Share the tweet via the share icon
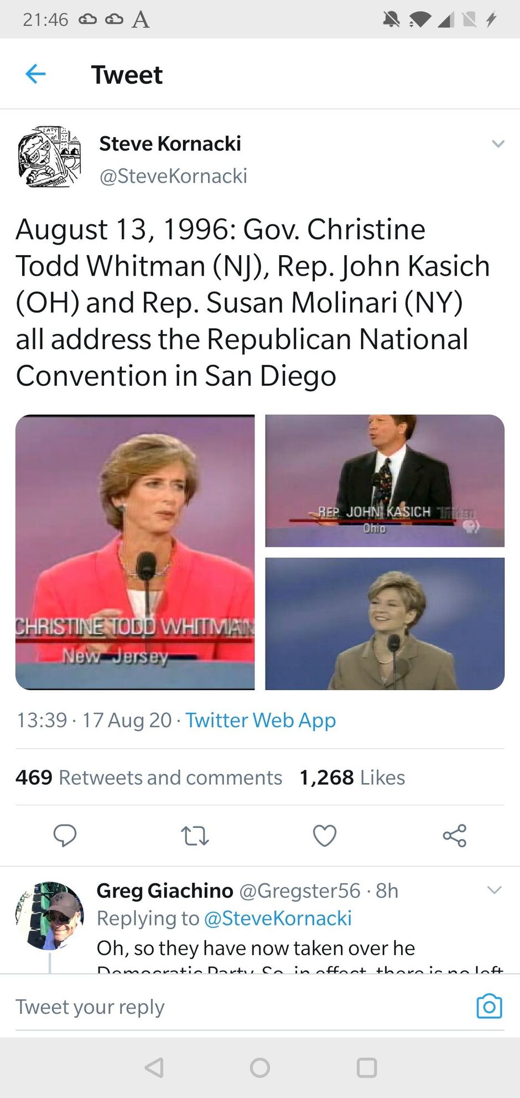The width and height of the screenshot is (520, 1098). (455, 836)
